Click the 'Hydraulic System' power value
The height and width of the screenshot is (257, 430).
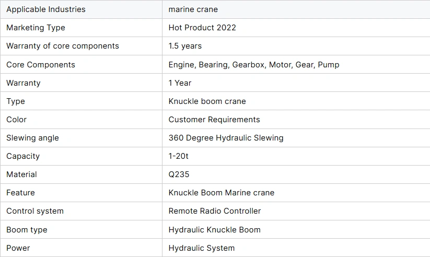(202, 248)
